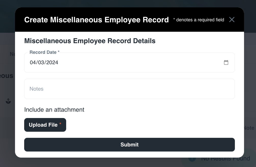This screenshot has width=256, height=167.
Task: Select the day "03" in Record Date
Action: (41, 62)
